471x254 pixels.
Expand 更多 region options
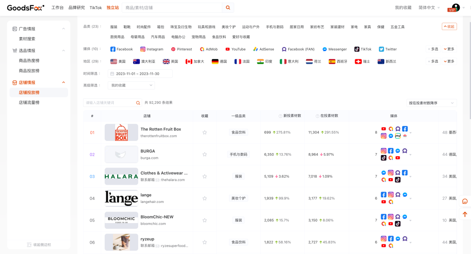click(449, 62)
